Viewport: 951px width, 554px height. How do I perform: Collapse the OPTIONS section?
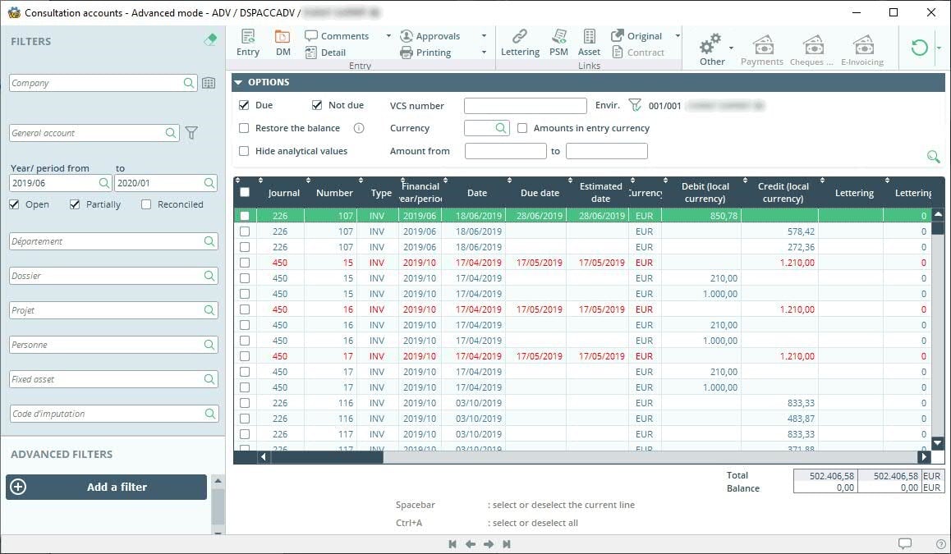pos(238,82)
